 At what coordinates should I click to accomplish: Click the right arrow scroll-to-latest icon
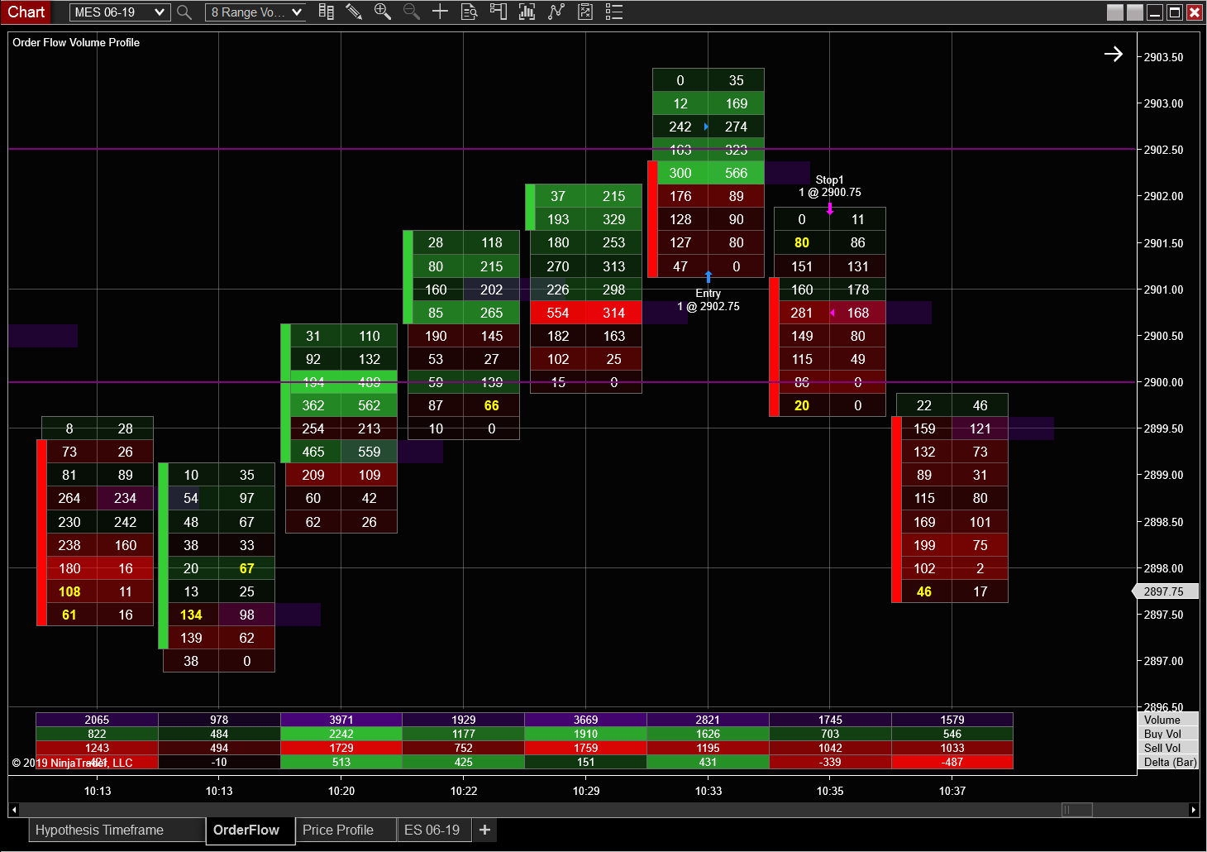tap(1114, 54)
